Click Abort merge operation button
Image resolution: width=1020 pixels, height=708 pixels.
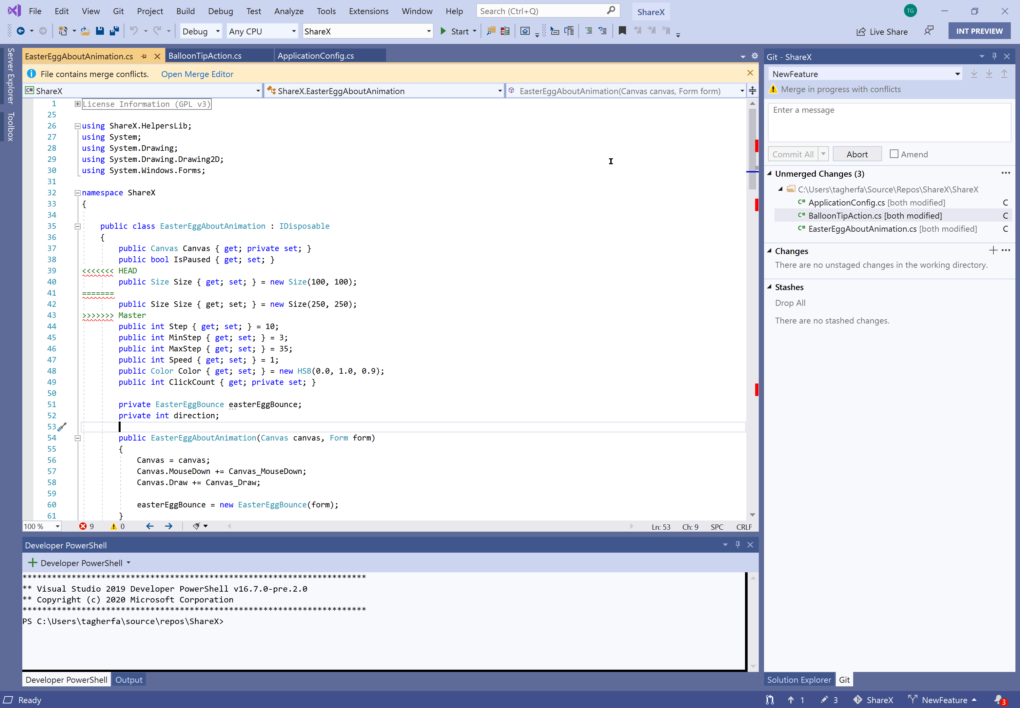856,153
